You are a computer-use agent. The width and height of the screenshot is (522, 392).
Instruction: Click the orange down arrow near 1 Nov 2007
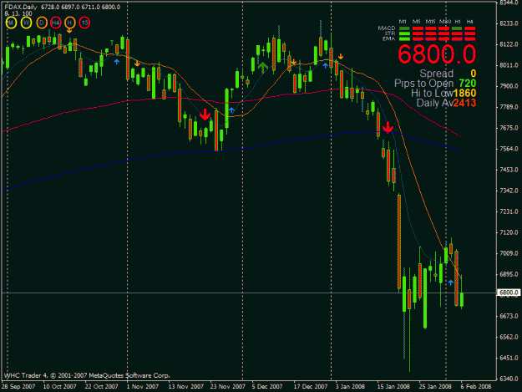(x=137, y=64)
